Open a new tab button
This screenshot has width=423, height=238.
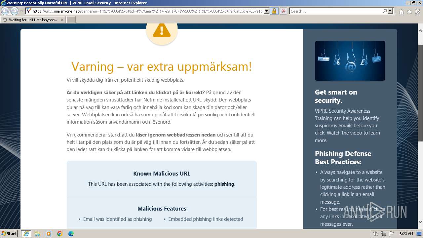coord(71,20)
